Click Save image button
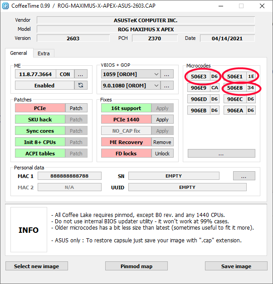273x284 pixels. (236, 266)
